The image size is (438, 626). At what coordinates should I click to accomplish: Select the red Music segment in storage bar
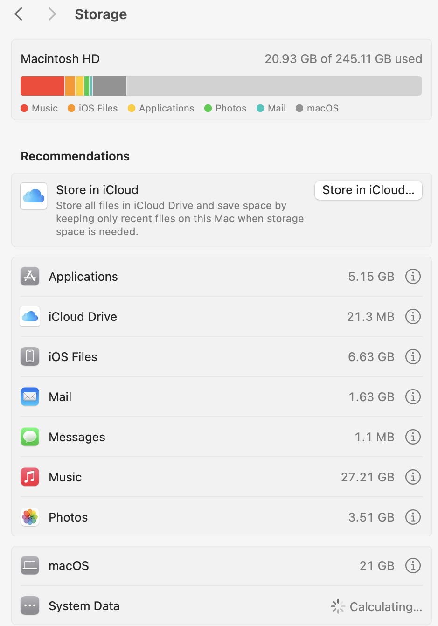click(42, 86)
